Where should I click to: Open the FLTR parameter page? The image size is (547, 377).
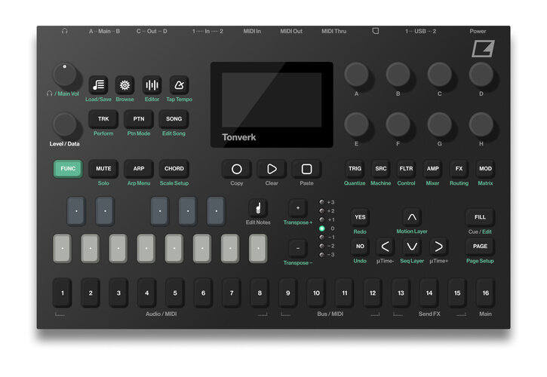tap(406, 169)
